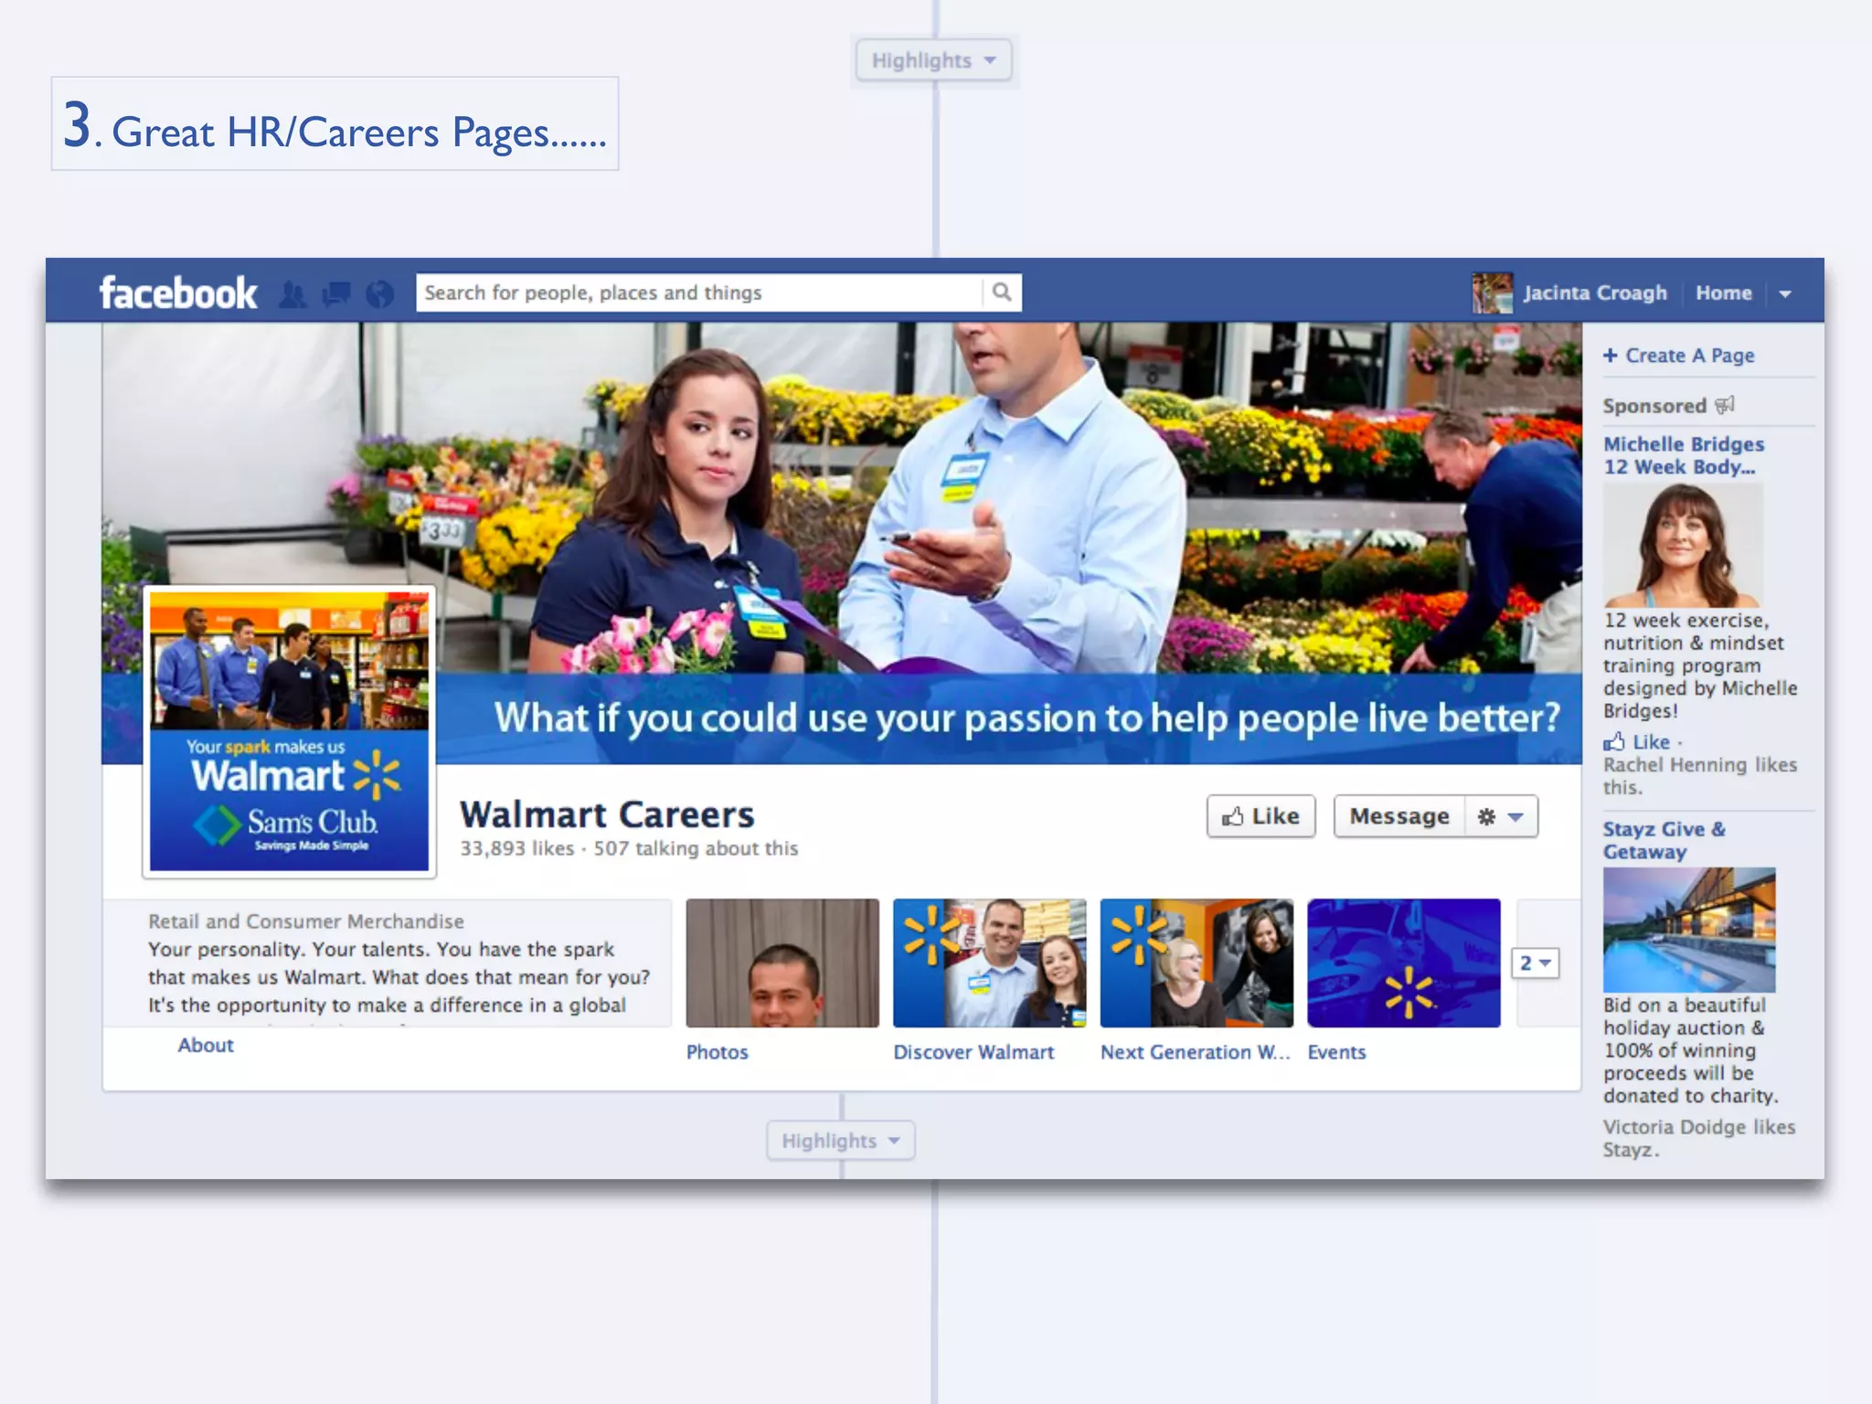Expand more app tabs with the 2 dropdown

click(1535, 963)
